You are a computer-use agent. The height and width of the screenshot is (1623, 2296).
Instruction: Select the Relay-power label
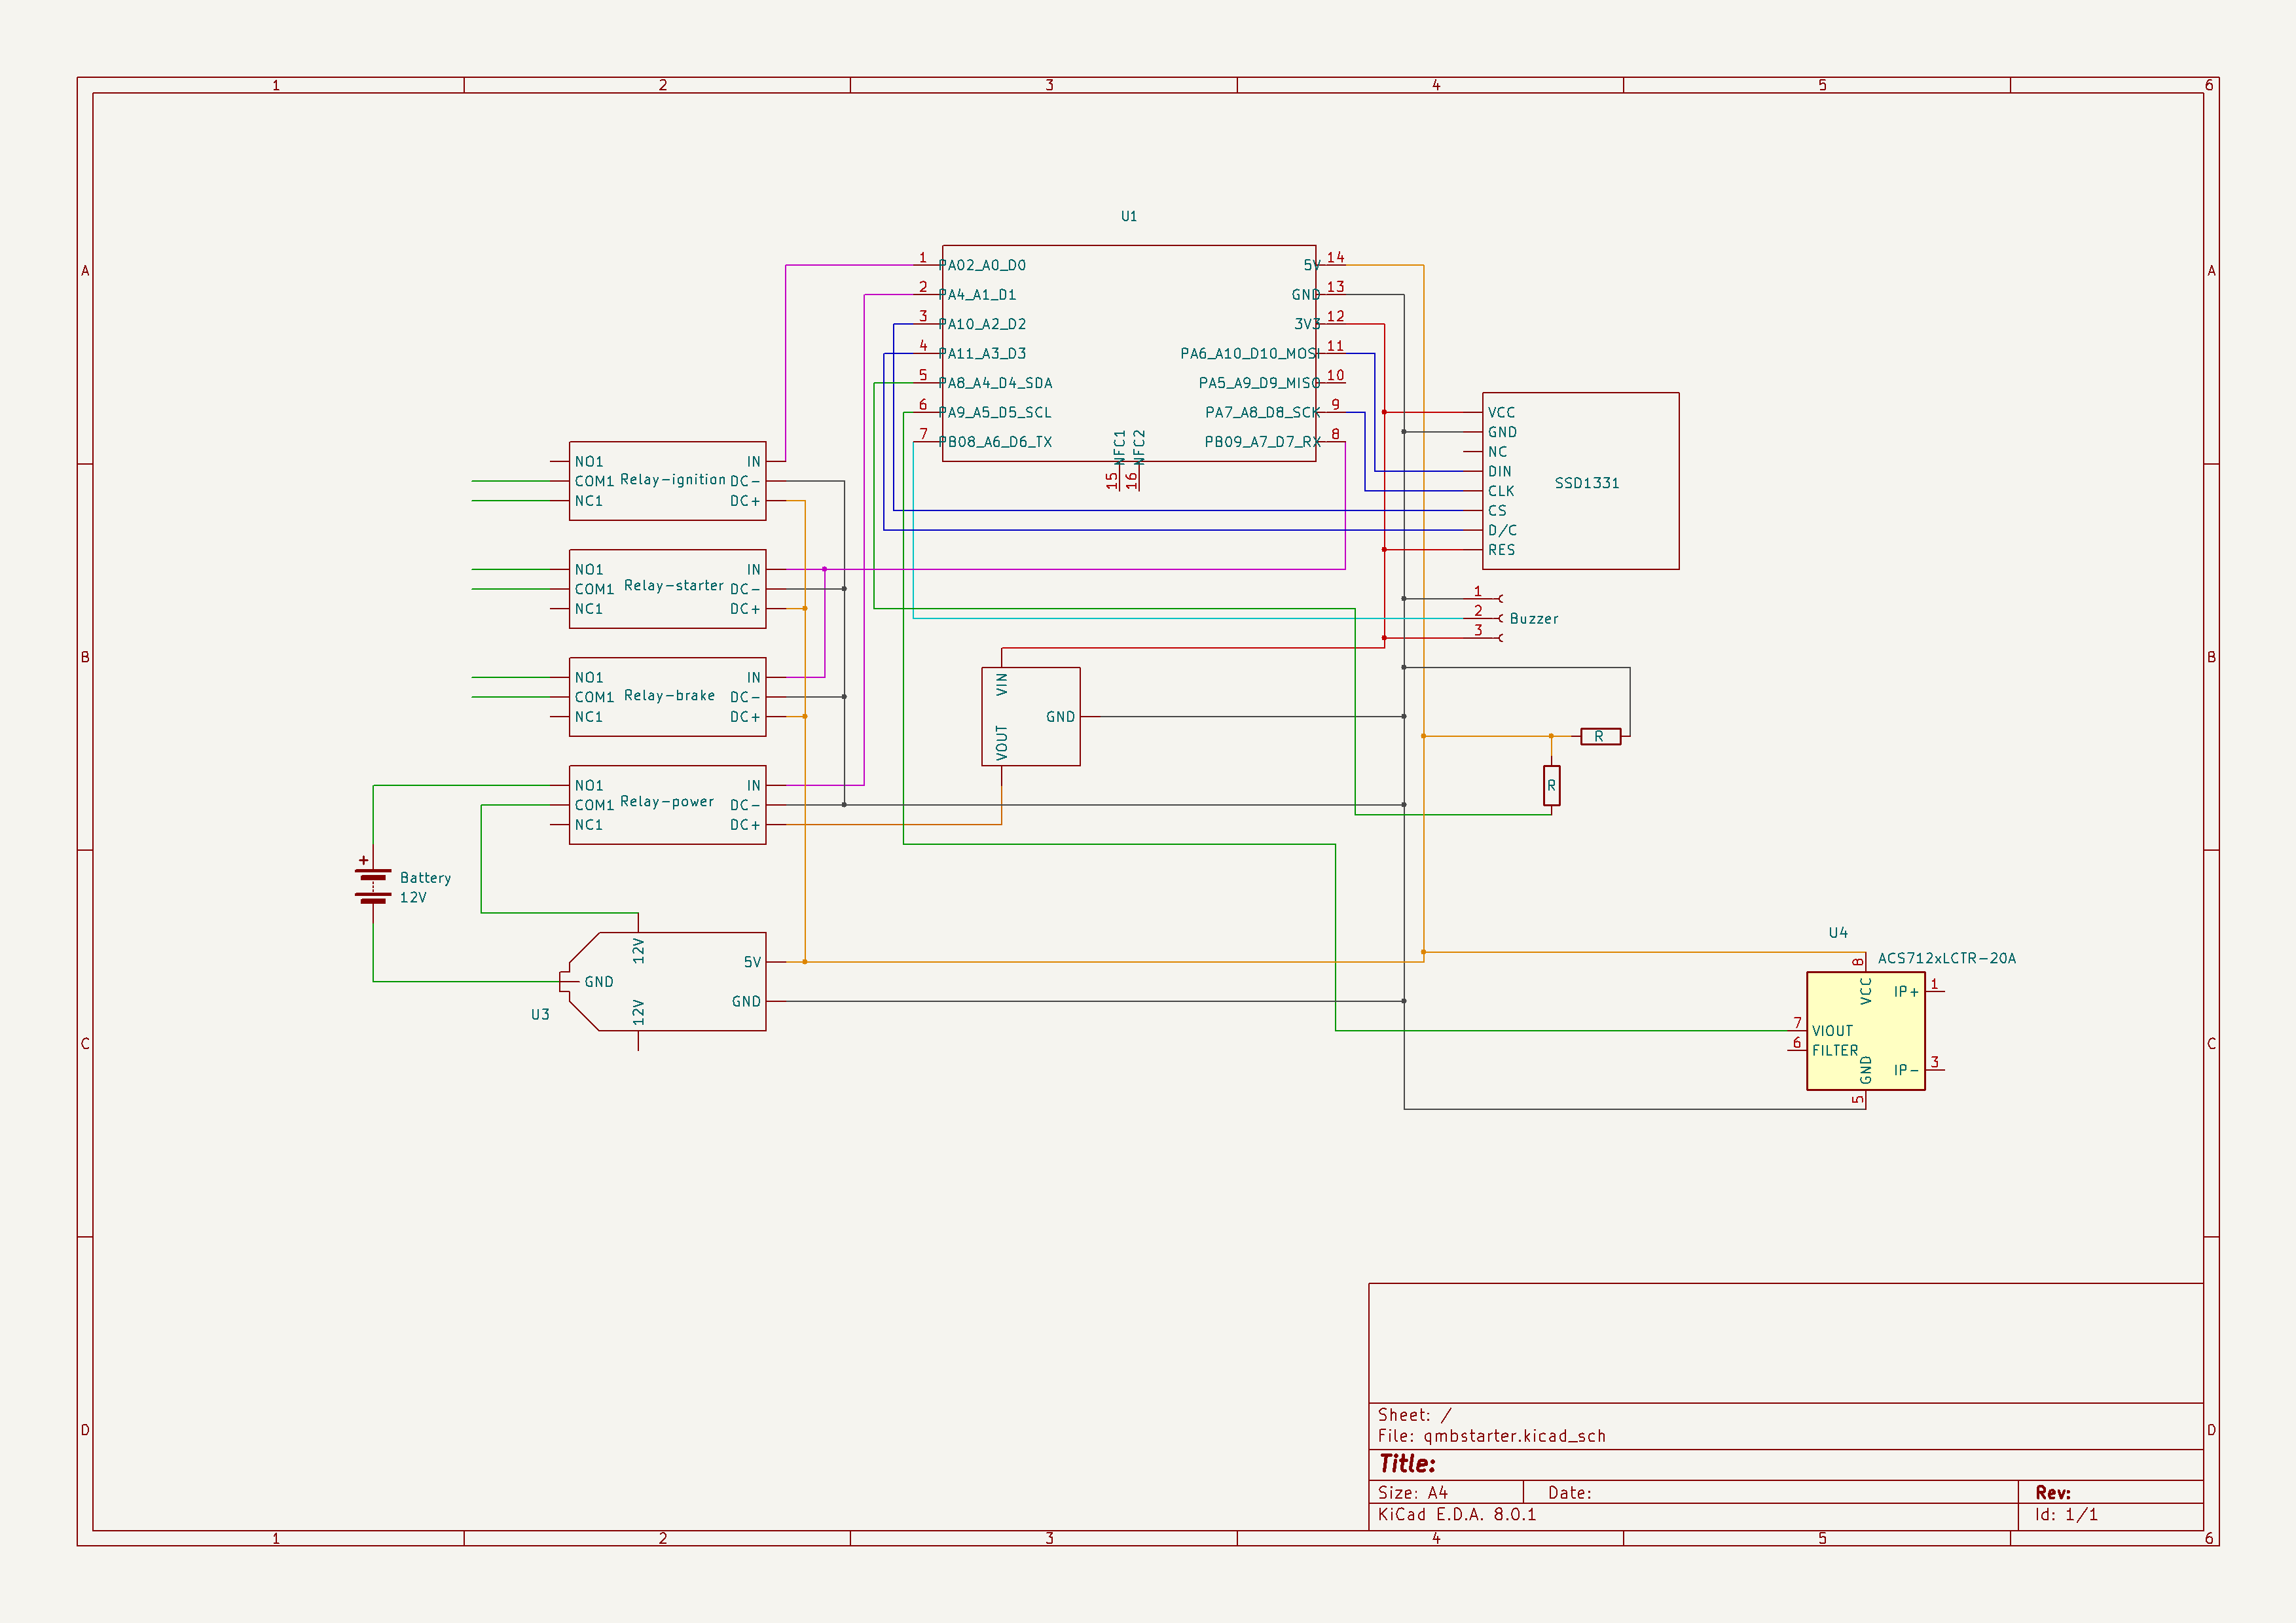667,802
